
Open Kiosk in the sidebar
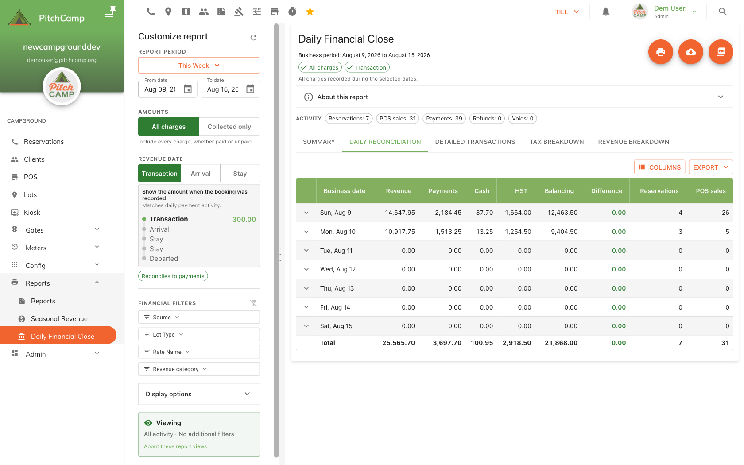point(62,213)
